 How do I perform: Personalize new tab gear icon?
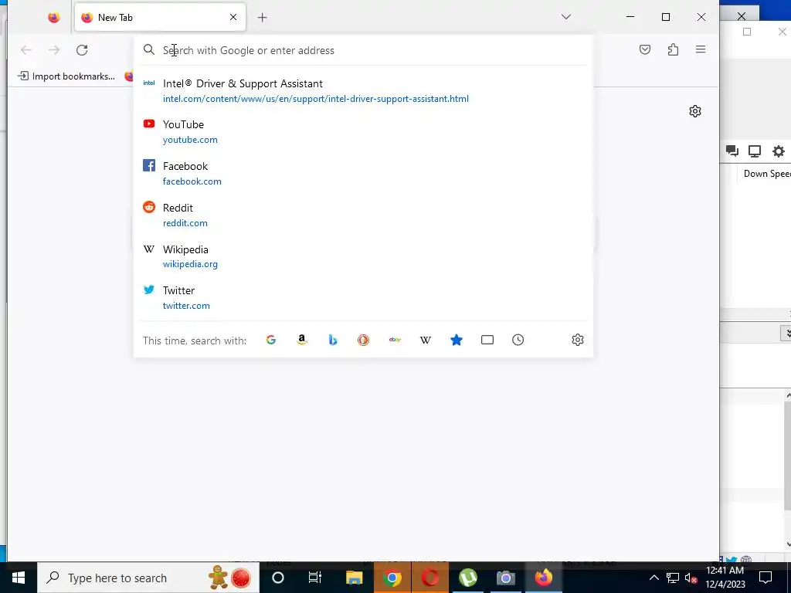[x=695, y=111]
